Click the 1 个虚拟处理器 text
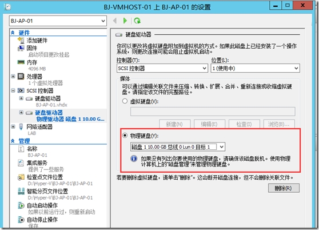 tap(46, 83)
